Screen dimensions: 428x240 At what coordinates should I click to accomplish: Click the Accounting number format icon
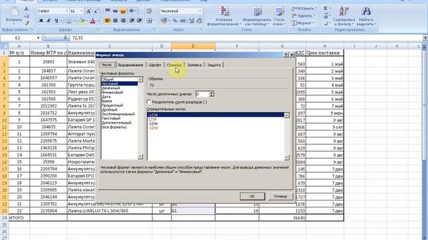pos(164,21)
